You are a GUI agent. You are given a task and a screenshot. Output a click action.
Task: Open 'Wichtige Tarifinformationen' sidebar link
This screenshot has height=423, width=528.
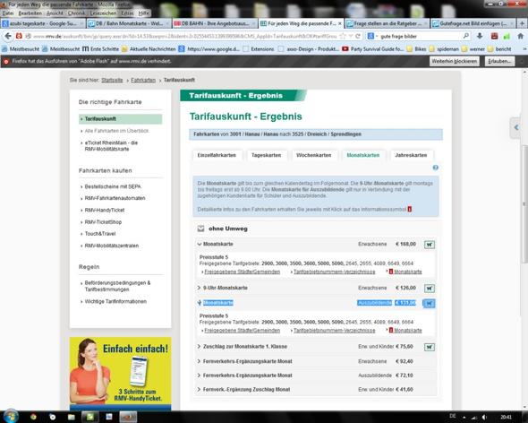point(115,301)
